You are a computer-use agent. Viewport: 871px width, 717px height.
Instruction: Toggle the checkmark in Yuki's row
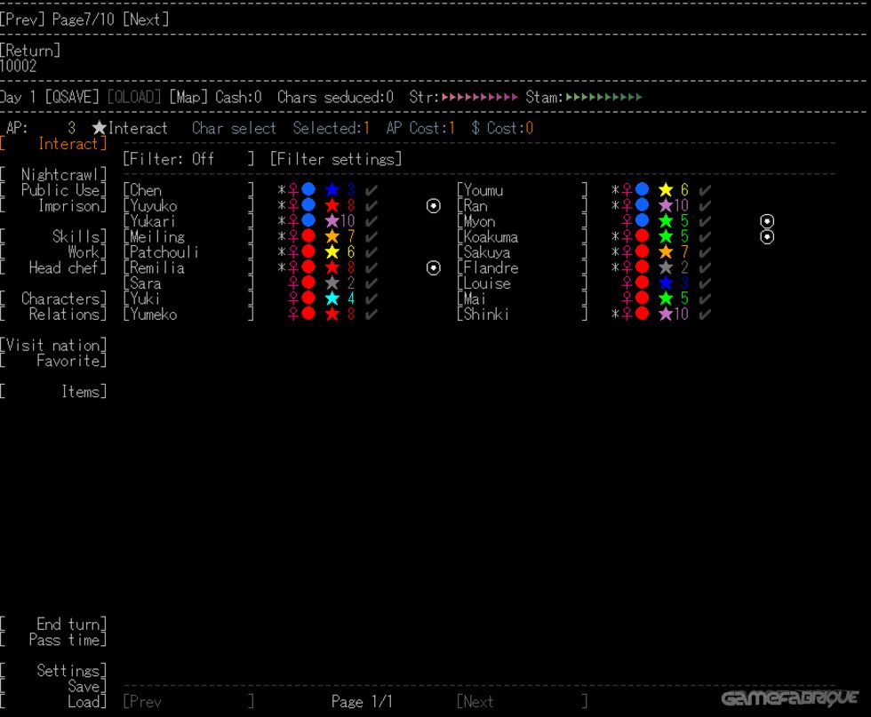tap(372, 299)
